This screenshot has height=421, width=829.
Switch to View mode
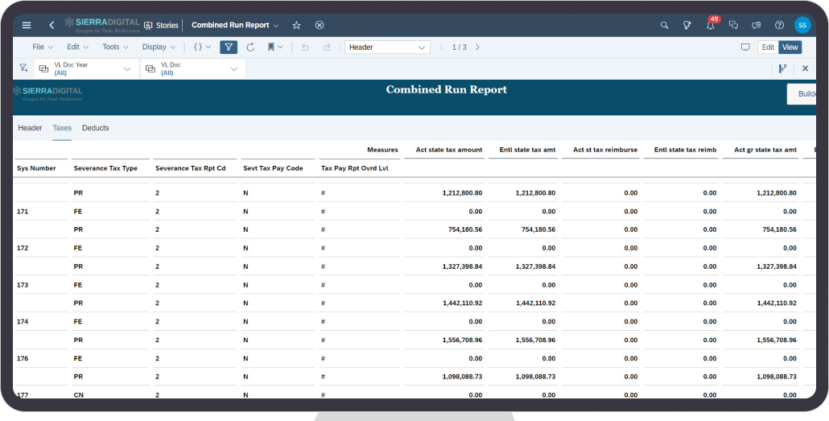790,47
